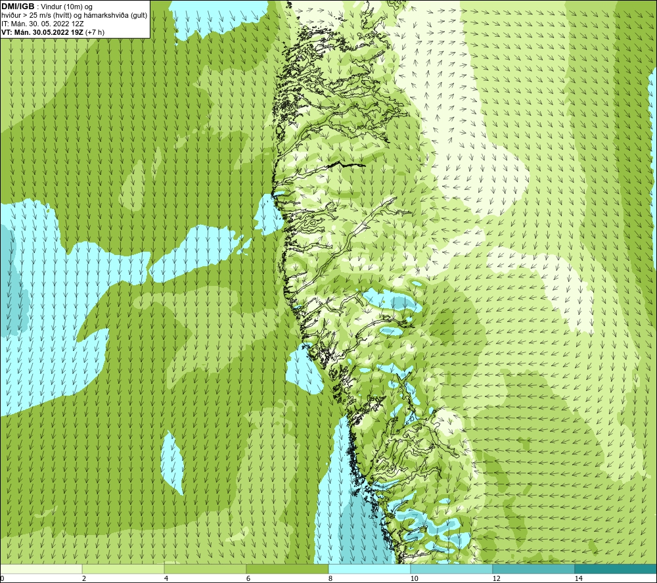
Task: Click the scale label '6'
Action: 248,578
